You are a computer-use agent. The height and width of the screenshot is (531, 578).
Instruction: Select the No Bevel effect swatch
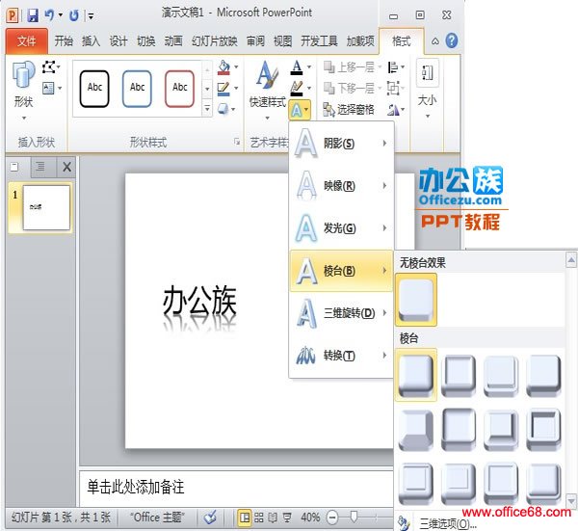[x=416, y=300]
